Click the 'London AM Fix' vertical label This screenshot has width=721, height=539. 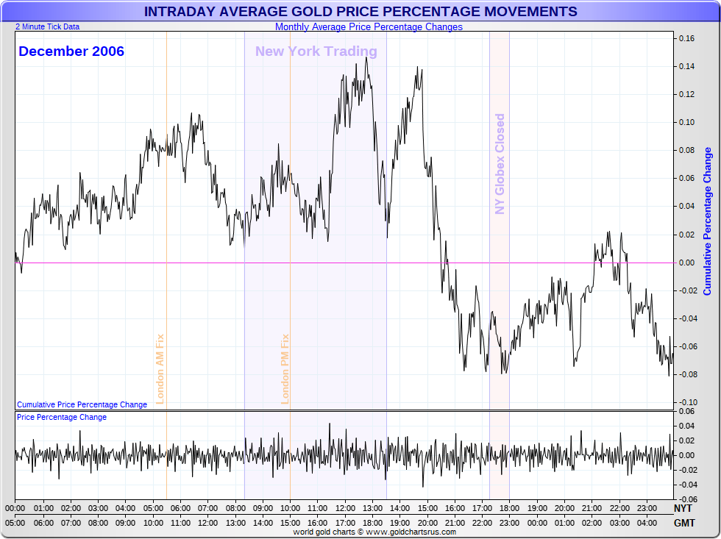[160, 369]
